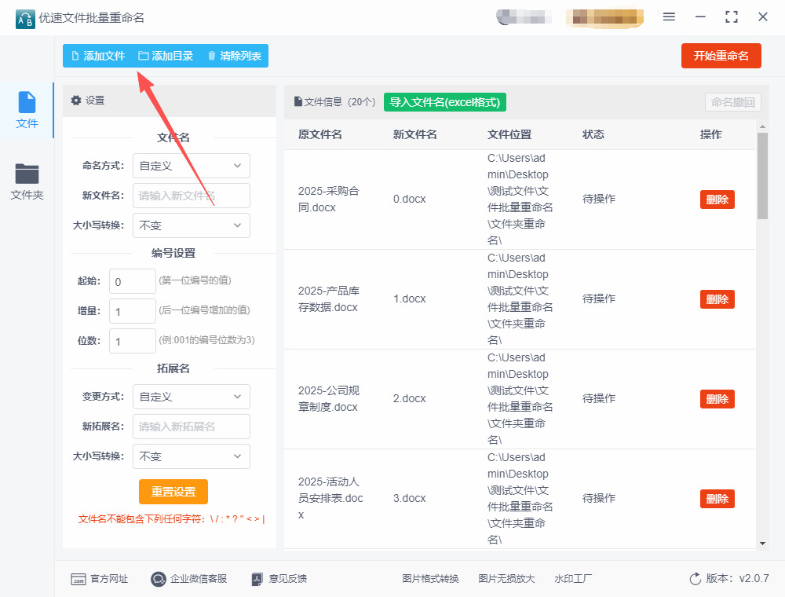This screenshot has width=785, height=597.
Task: Open the hamburger menu in title bar
Action: 669,16
